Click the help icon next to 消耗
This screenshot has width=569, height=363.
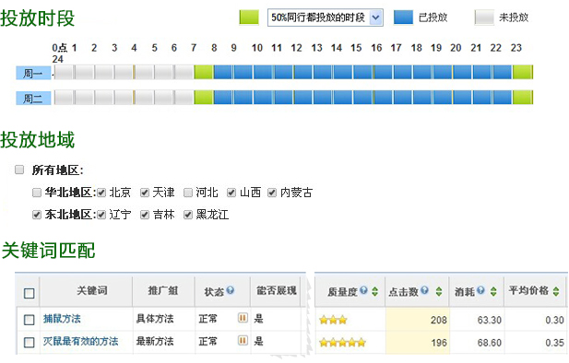coord(480,290)
